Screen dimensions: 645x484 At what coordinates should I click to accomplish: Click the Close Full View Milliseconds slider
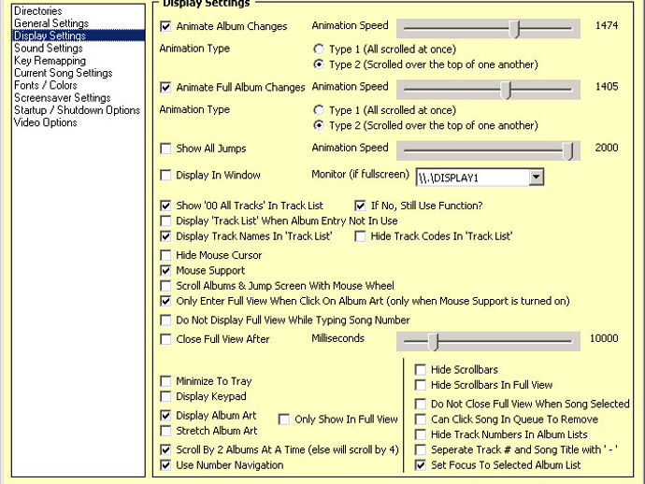[488, 341]
